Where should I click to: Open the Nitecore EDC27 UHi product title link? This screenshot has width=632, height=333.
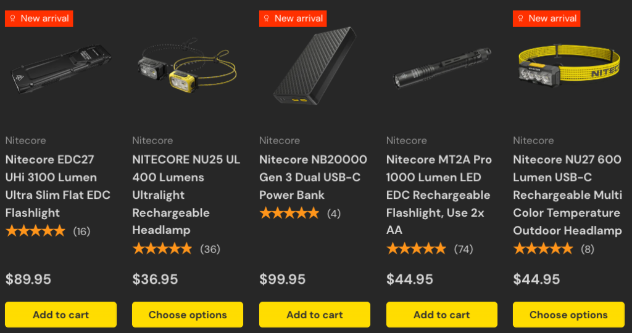pos(58,186)
